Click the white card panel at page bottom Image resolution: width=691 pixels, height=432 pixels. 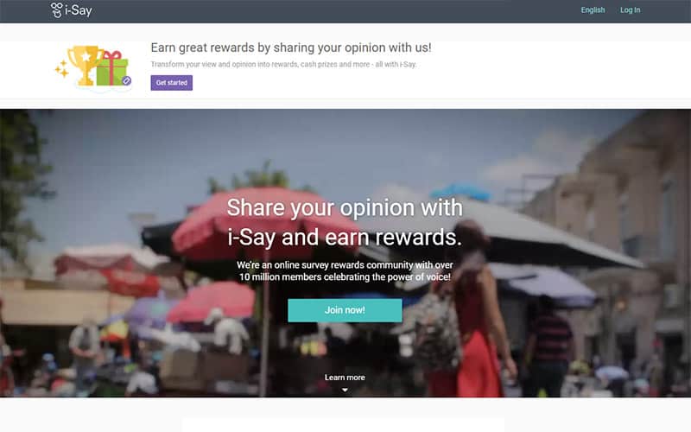point(343,424)
